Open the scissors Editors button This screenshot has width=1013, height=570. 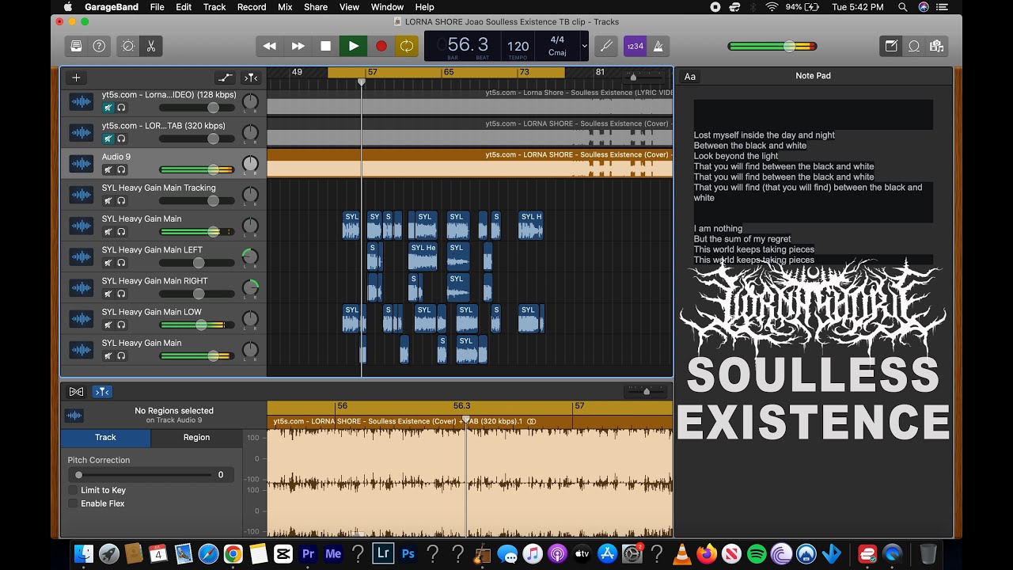[x=150, y=46]
